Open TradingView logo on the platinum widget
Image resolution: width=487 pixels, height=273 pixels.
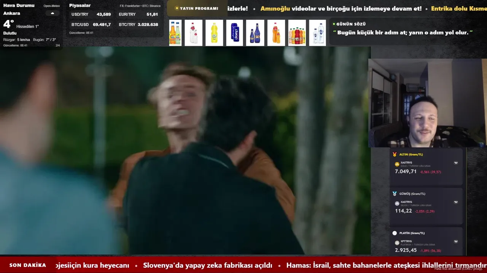(456, 242)
